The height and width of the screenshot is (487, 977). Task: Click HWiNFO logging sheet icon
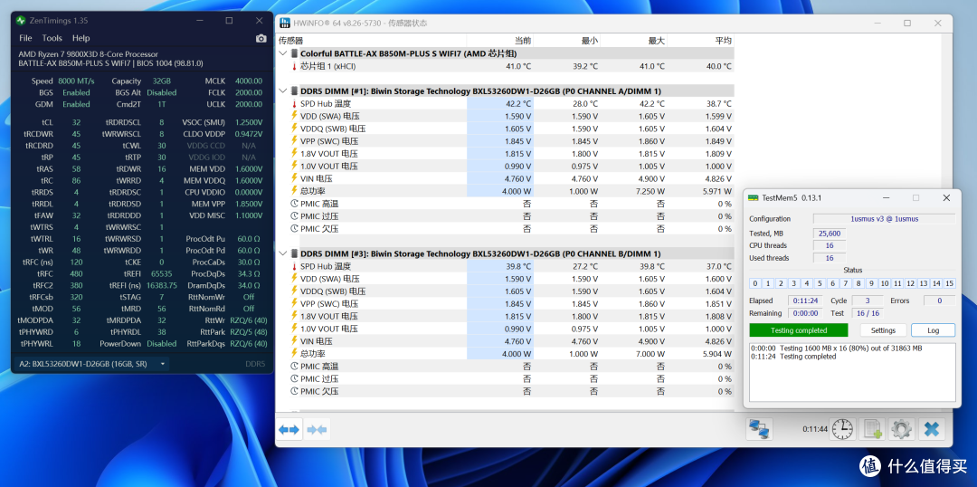(x=872, y=429)
